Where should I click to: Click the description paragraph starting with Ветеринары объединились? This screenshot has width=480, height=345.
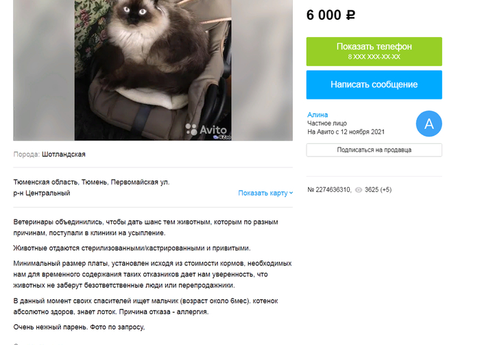(x=145, y=228)
